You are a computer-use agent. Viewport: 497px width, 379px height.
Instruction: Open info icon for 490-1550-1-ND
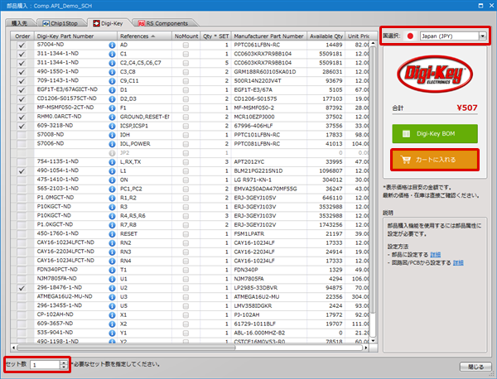pyautogui.click(x=112, y=72)
